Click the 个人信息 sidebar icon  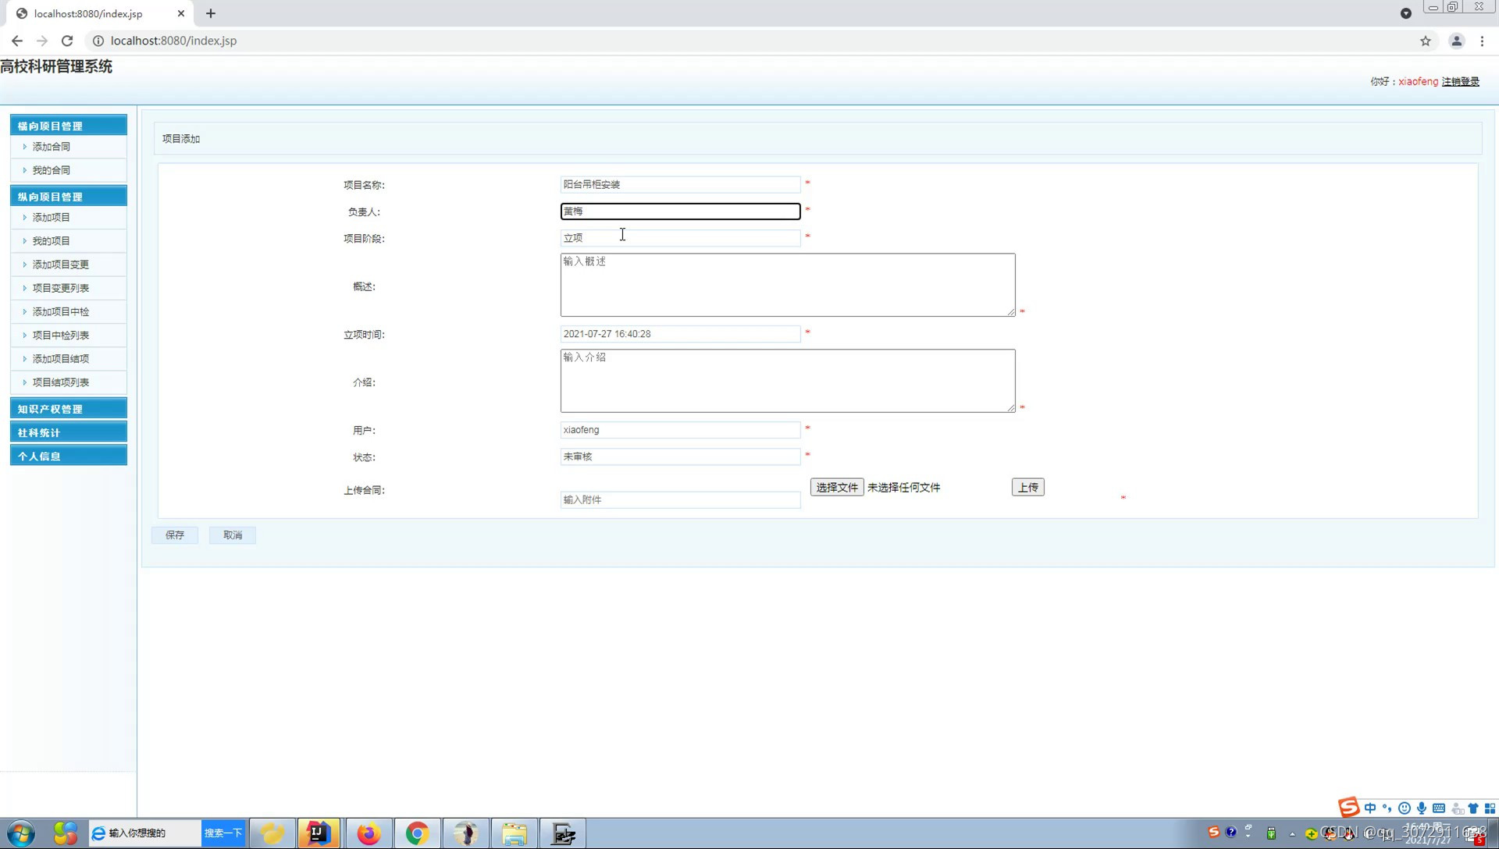click(68, 456)
